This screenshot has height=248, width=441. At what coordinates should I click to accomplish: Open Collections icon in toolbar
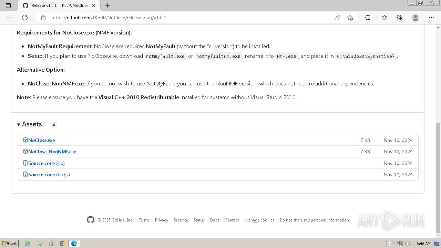pyautogui.click(x=400, y=18)
